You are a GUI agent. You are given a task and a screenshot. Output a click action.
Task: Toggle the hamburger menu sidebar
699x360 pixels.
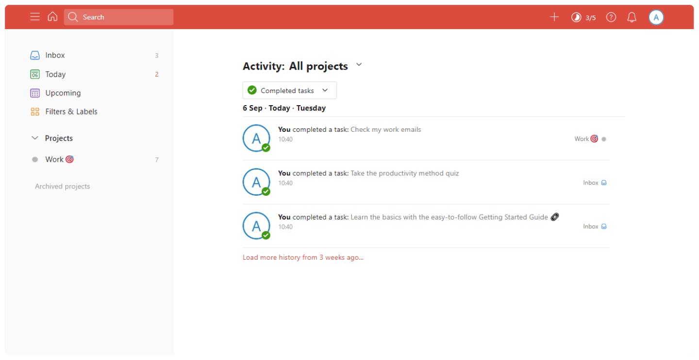point(35,17)
